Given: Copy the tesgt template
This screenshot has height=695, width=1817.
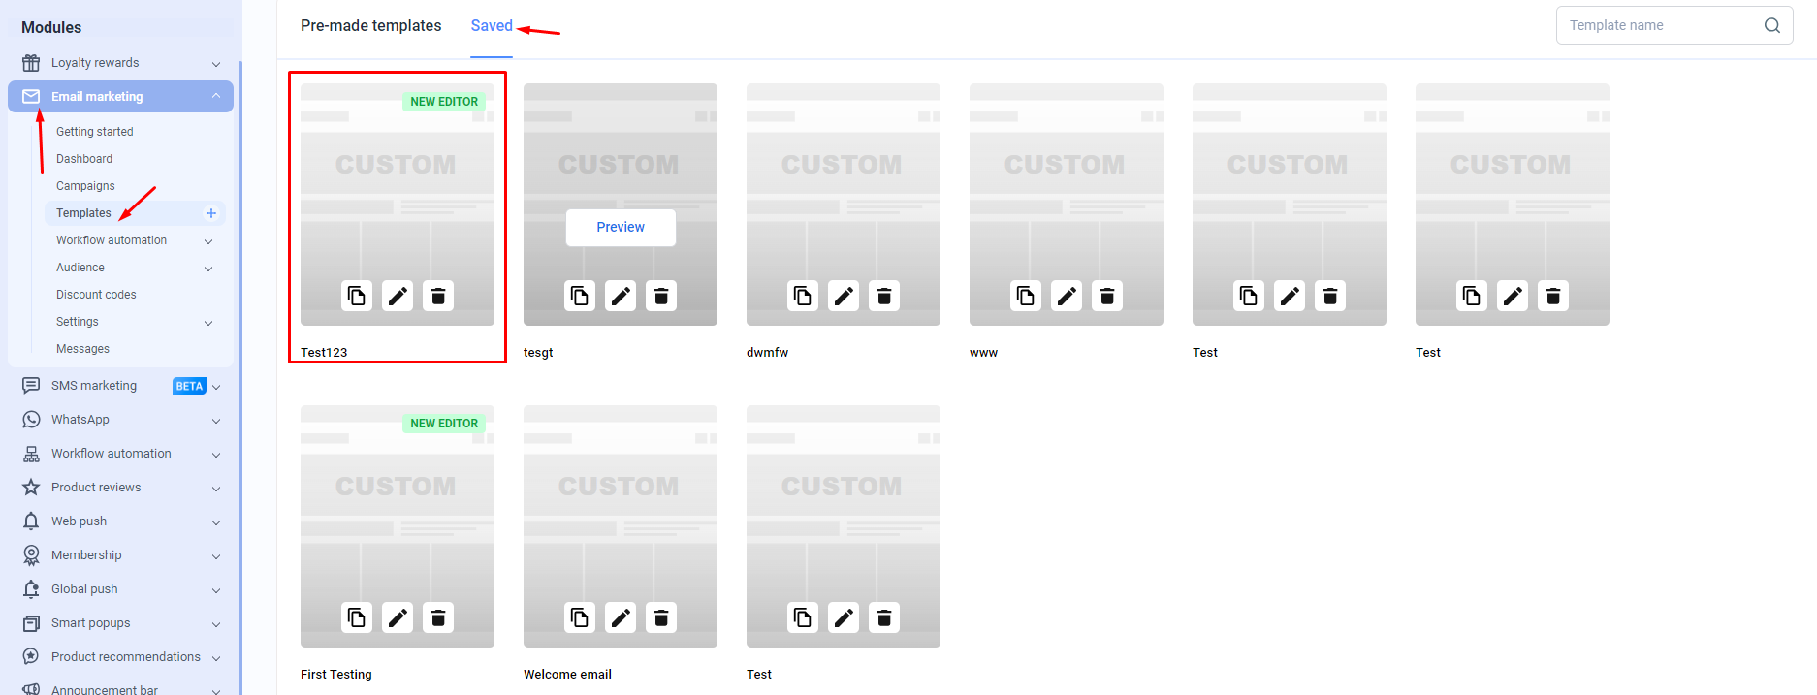Looking at the screenshot, I should click(x=580, y=296).
